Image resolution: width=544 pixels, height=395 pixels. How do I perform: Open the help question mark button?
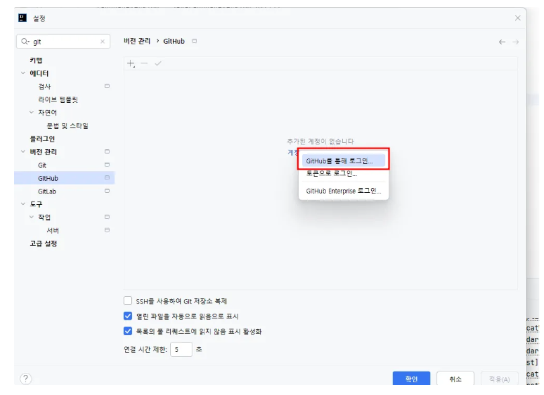26,378
